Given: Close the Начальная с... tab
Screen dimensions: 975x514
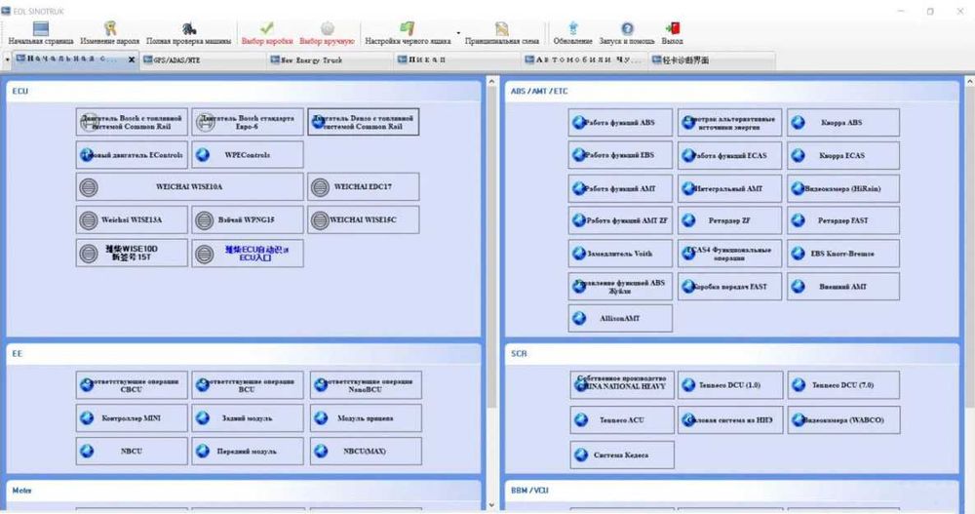Looking at the screenshot, I should [132, 59].
